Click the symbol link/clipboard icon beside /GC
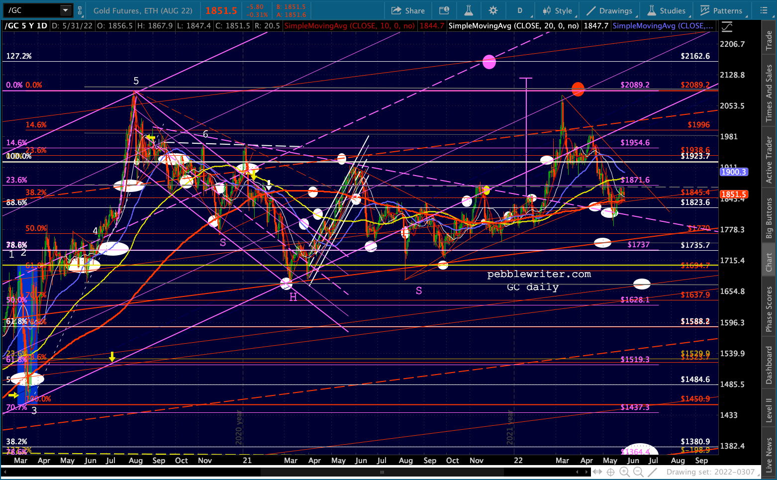The image size is (777, 480). pos(80,10)
